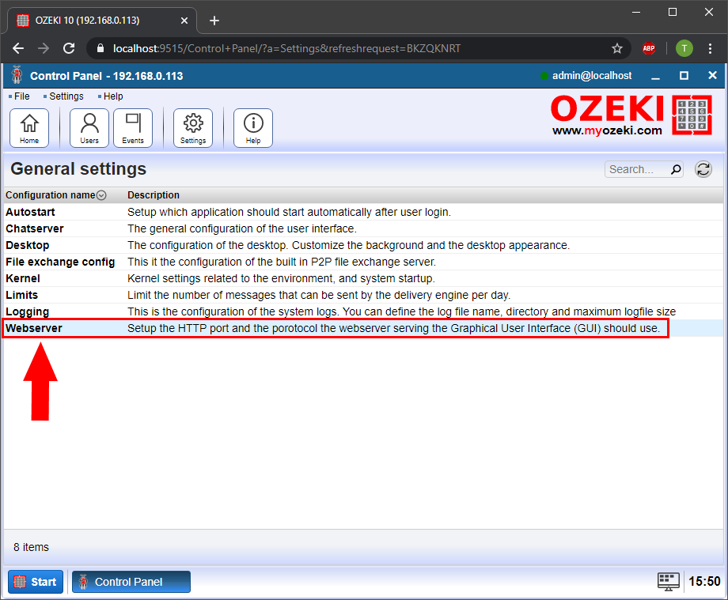Viewport: 728px width, 600px height.
Task: Click the Autostart description text
Action: tap(290, 212)
